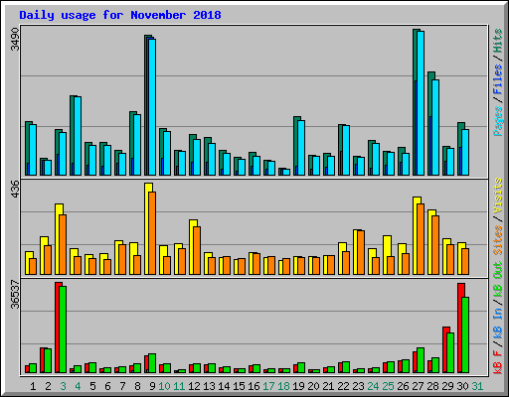Click day label 7 on the x-axis

pyautogui.click(x=122, y=386)
